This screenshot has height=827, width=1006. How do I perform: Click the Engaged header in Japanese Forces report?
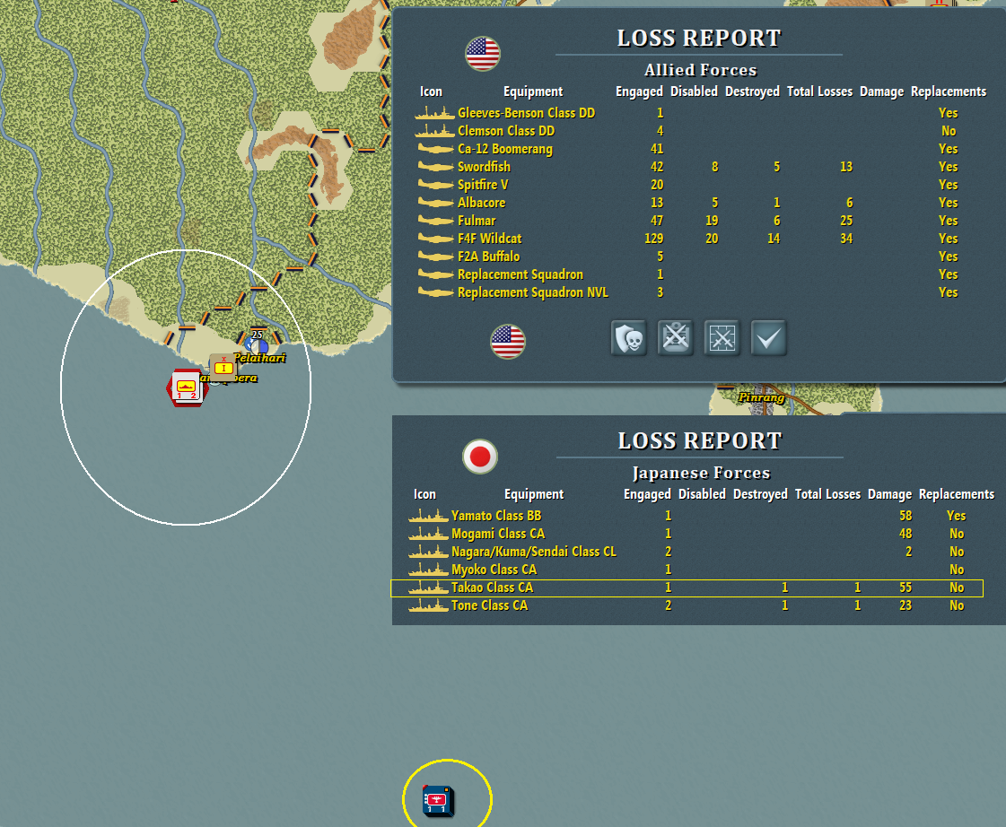pos(647,494)
